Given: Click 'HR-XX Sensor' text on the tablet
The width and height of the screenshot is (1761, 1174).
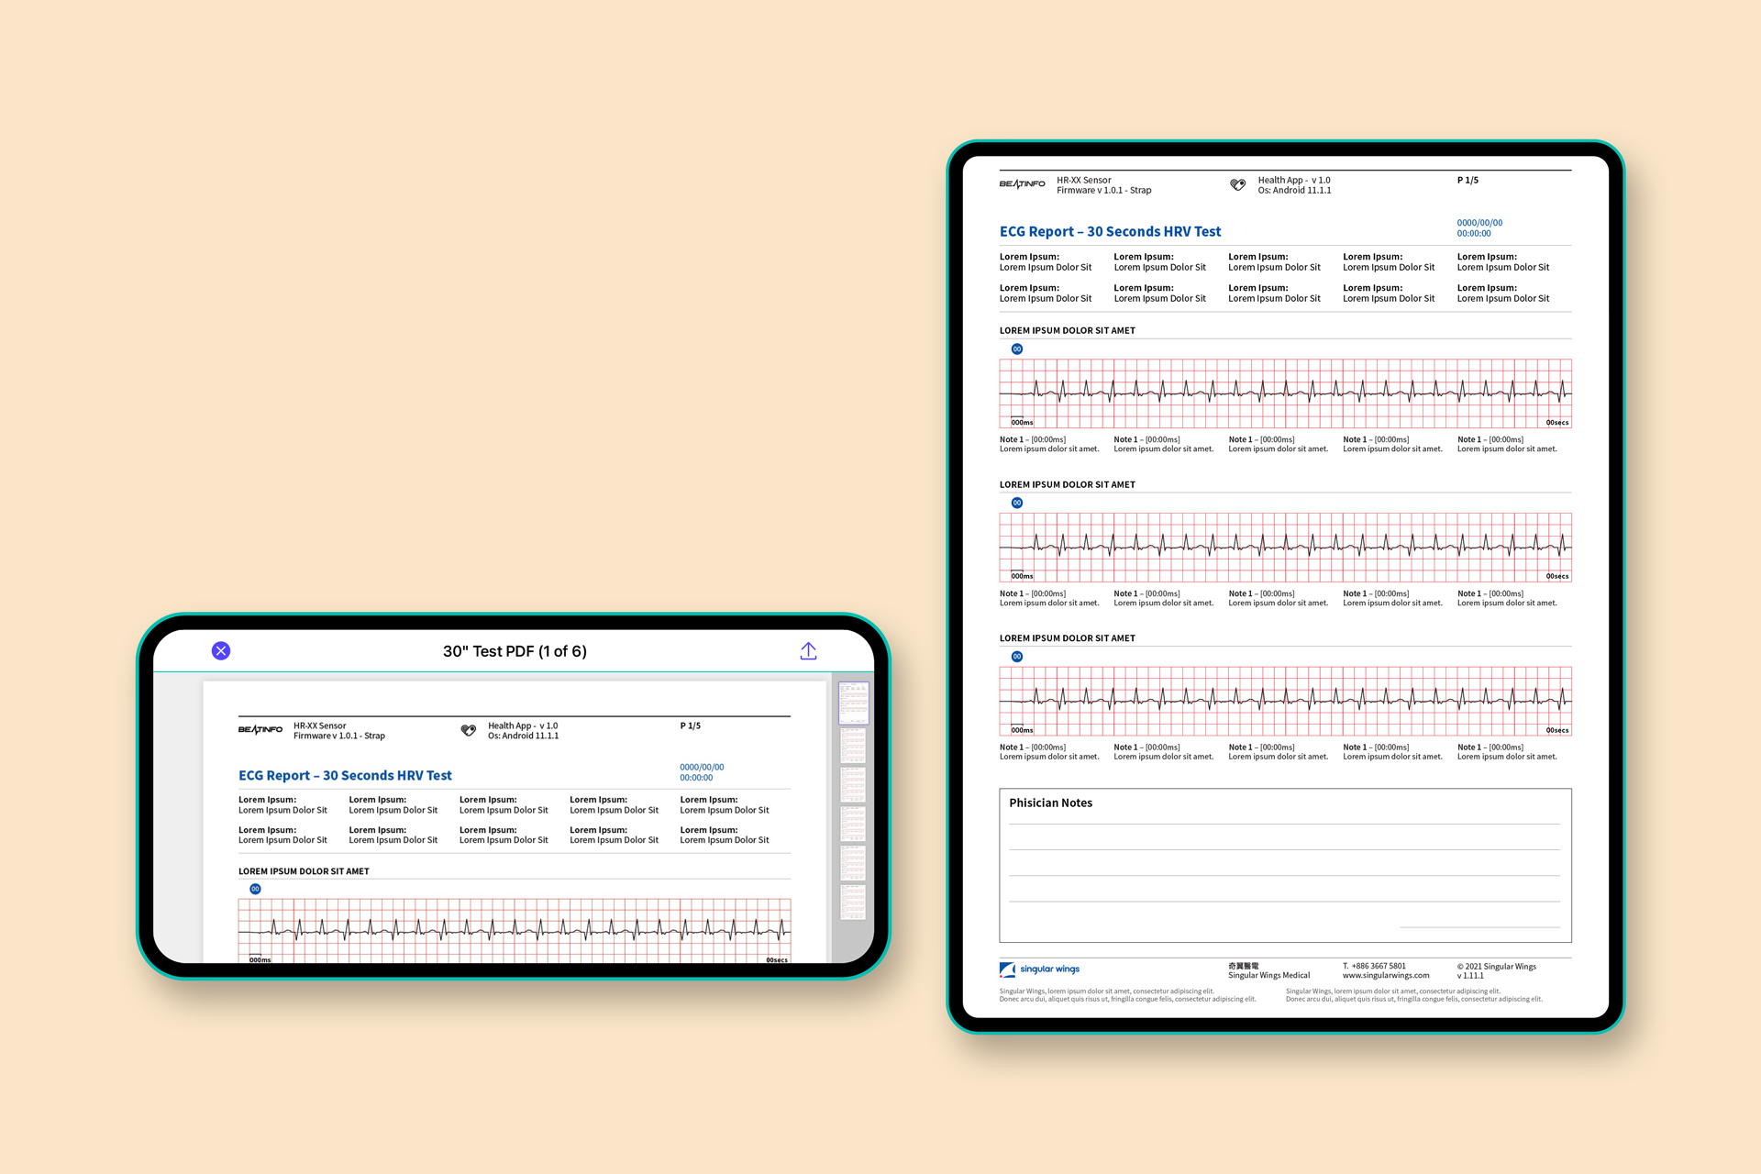Looking at the screenshot, I should (1083, 180).
